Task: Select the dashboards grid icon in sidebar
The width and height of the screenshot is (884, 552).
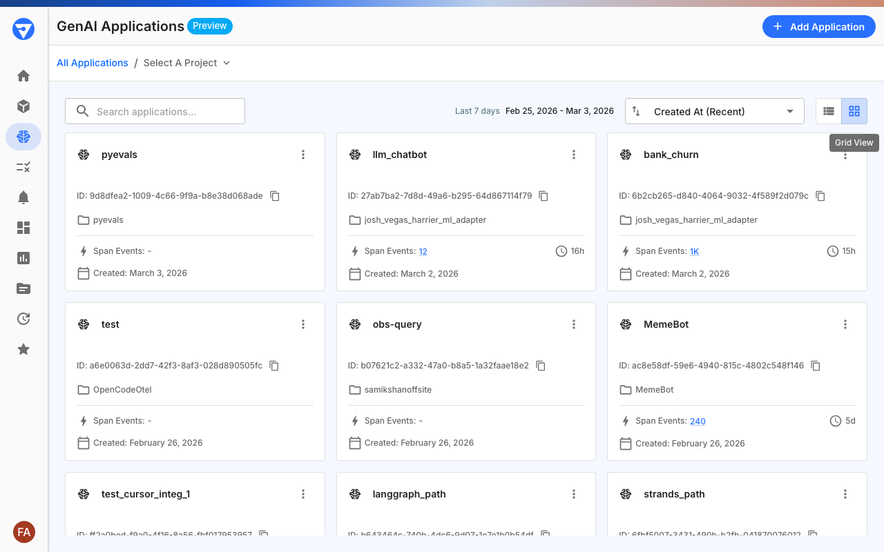Action: point(23,227)
